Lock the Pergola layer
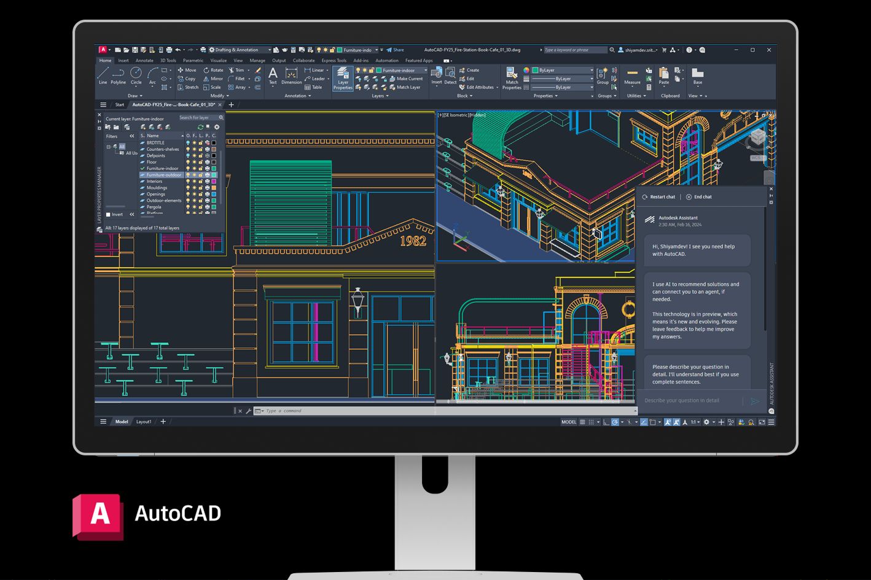The height and width of the screenshot is (580, 871). 200,207
